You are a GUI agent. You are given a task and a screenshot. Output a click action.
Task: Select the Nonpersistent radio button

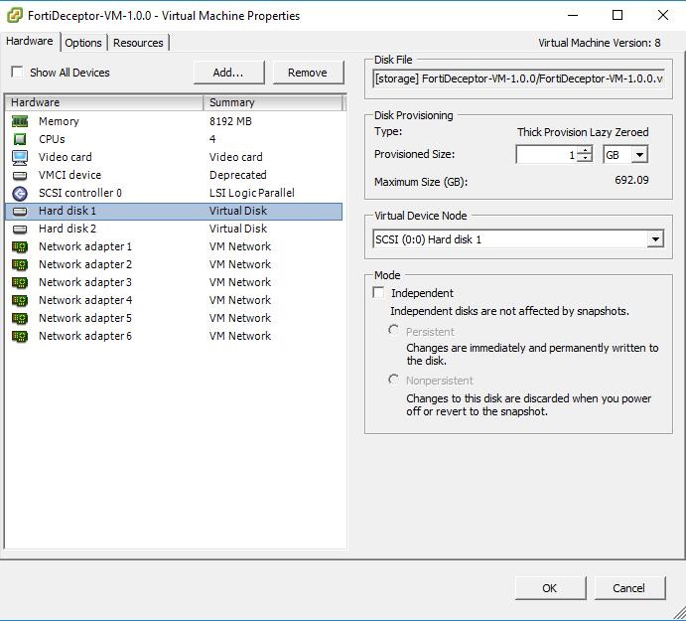click(394, 379)
